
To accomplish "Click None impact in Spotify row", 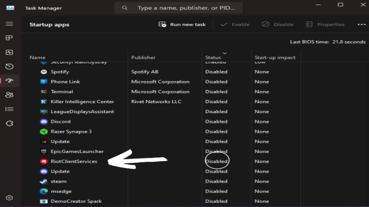I will 262,72.
